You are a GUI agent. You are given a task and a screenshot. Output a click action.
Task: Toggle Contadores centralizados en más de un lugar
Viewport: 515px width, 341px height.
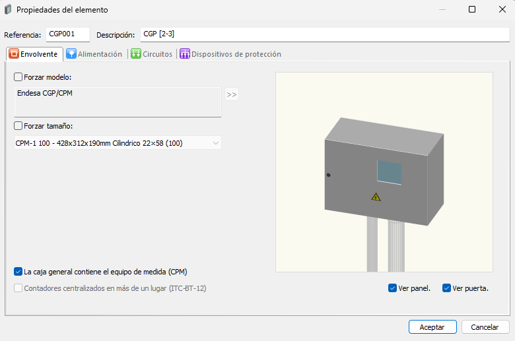pos(18,288)
